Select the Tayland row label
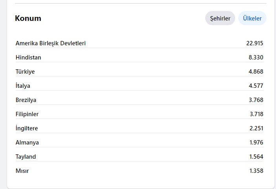The image size is (276, 189). tap(26, 156)
